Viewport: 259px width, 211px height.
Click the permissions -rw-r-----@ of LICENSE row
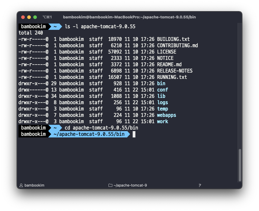pyautogui.click(x=34, y=52)
